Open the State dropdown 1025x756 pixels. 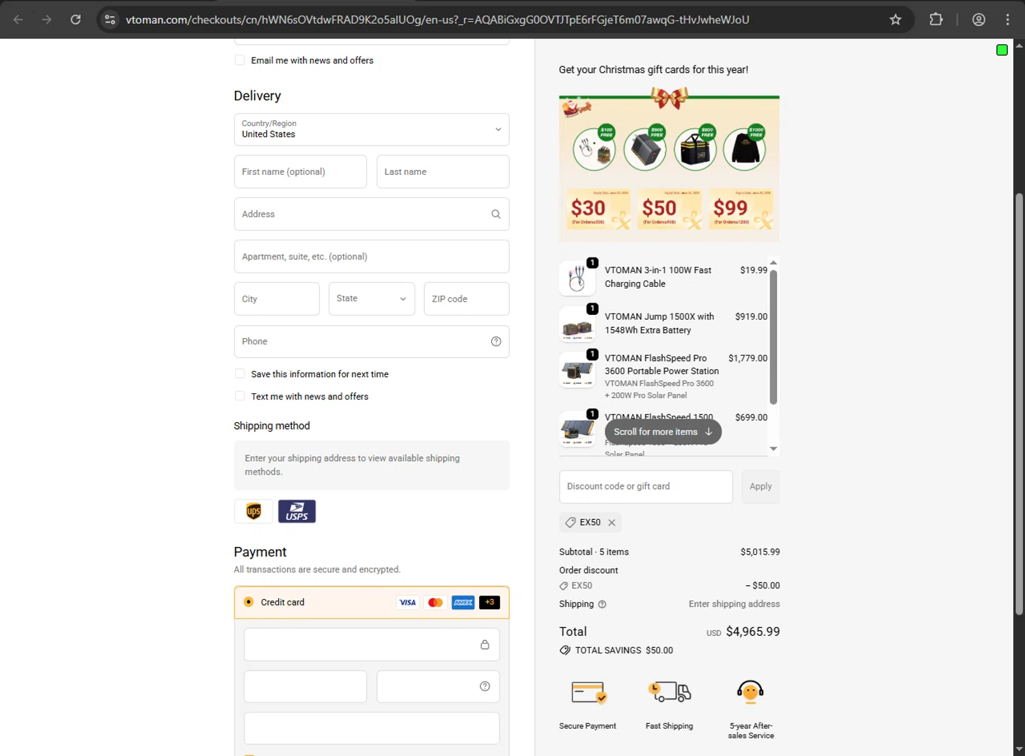pyautogui.click(x=372, y=298)
